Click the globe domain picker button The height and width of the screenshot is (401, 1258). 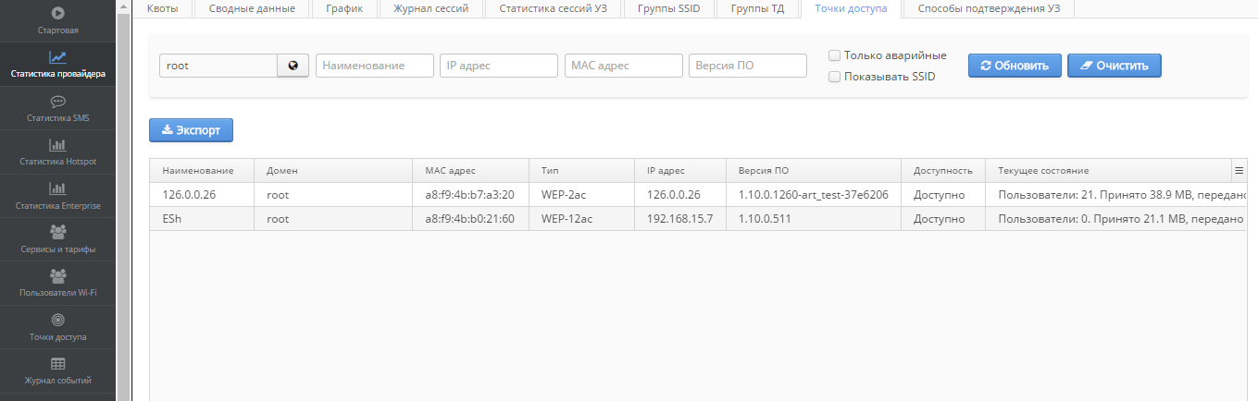click(293, 66)
